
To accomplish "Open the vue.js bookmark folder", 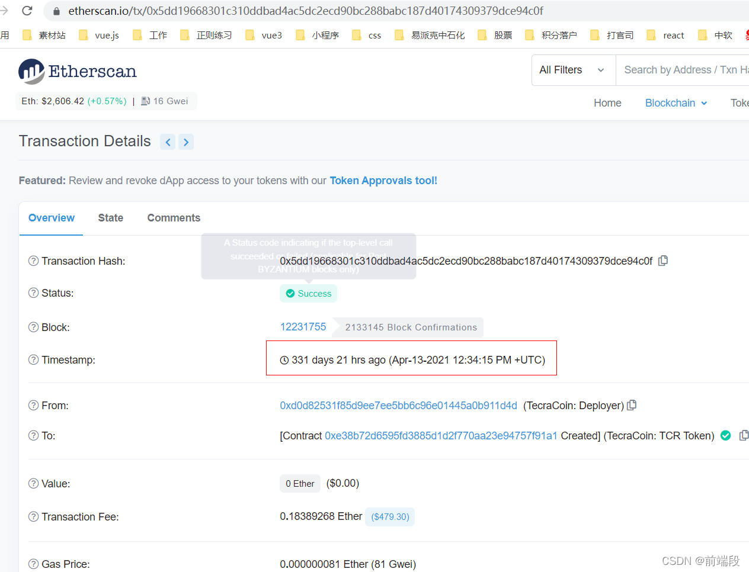I will [99, 35].
